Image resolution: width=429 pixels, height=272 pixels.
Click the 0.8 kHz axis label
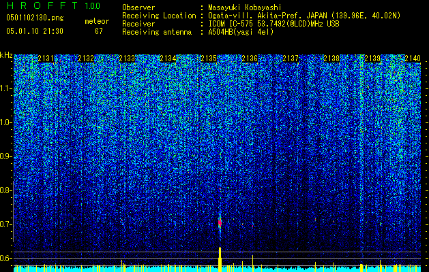(x=5, y=190)
